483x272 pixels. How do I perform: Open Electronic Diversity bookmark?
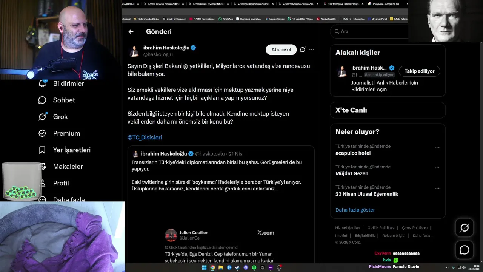pos(248,19)
